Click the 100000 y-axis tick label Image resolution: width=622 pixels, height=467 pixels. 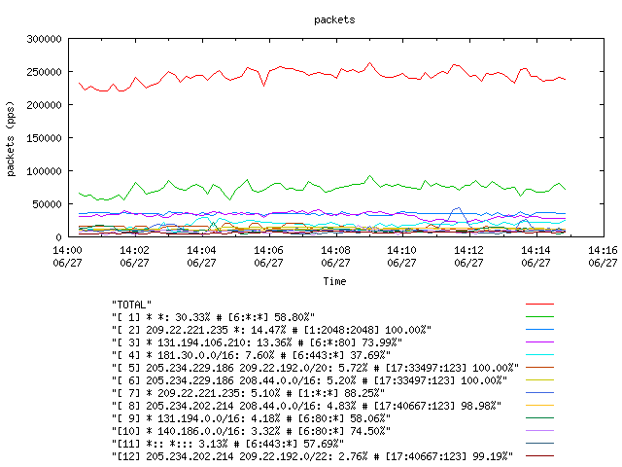click(44, 171)
